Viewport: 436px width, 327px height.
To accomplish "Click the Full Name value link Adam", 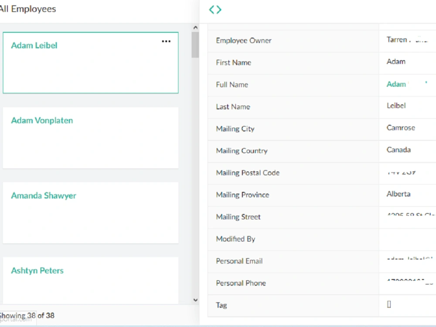I will [x=396, y=84].
